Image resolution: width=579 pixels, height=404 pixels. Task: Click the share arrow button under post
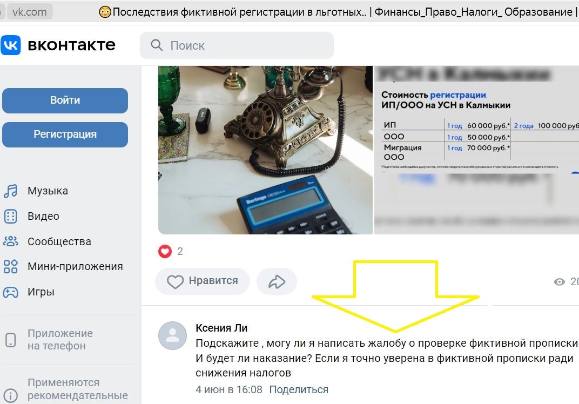tap(277, 281)
